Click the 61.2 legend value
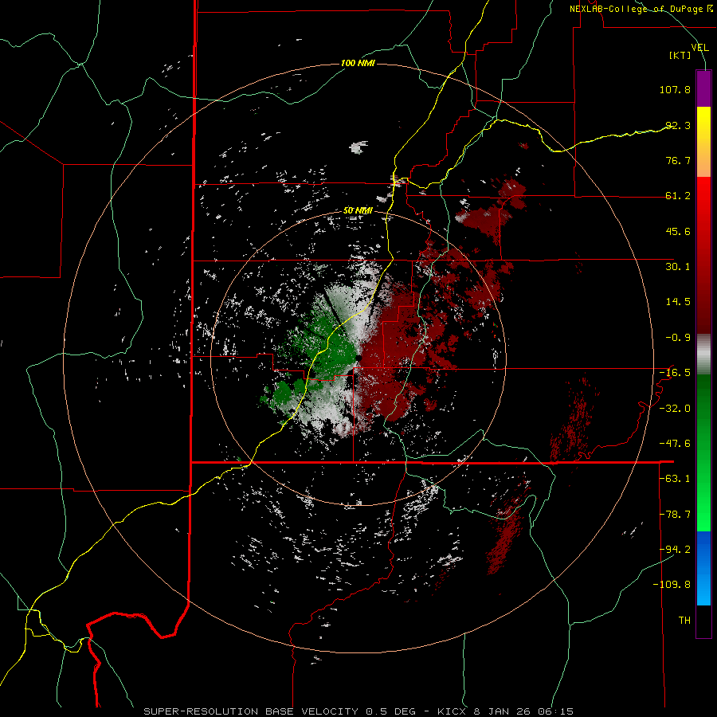 tap(678, 196)
